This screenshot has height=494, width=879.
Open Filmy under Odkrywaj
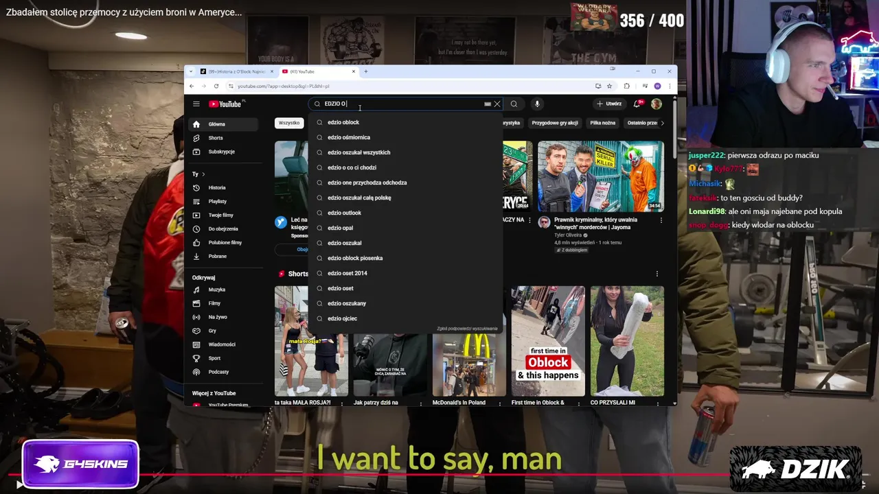click(x=222, y=303)
